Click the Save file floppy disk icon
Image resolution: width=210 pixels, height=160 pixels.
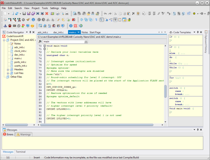tap(24, 13)
